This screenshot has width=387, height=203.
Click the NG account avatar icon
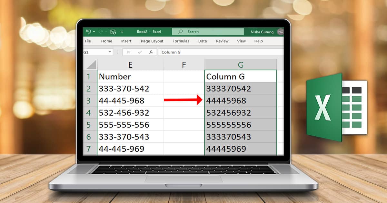click(x=280, y=32)
